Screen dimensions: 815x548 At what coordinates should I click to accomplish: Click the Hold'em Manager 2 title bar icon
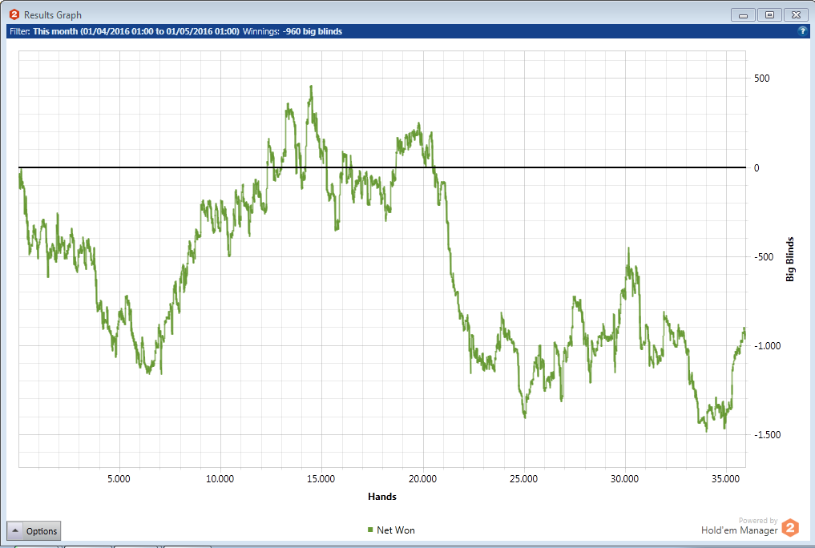point(14,14)
